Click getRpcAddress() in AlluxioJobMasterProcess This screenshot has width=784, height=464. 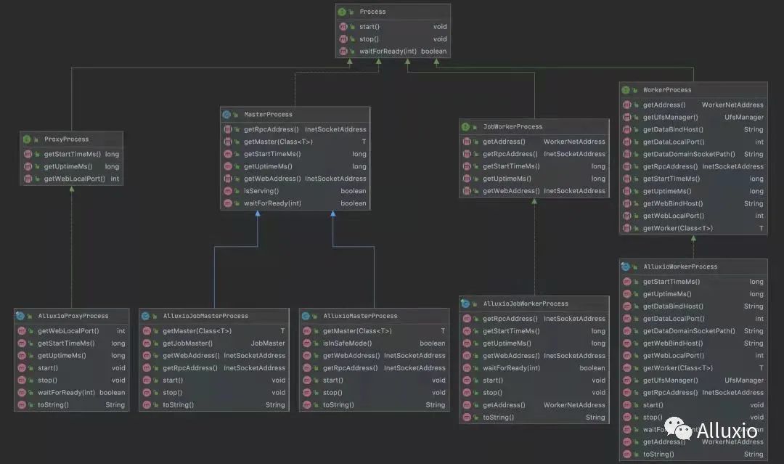point(190,367)
